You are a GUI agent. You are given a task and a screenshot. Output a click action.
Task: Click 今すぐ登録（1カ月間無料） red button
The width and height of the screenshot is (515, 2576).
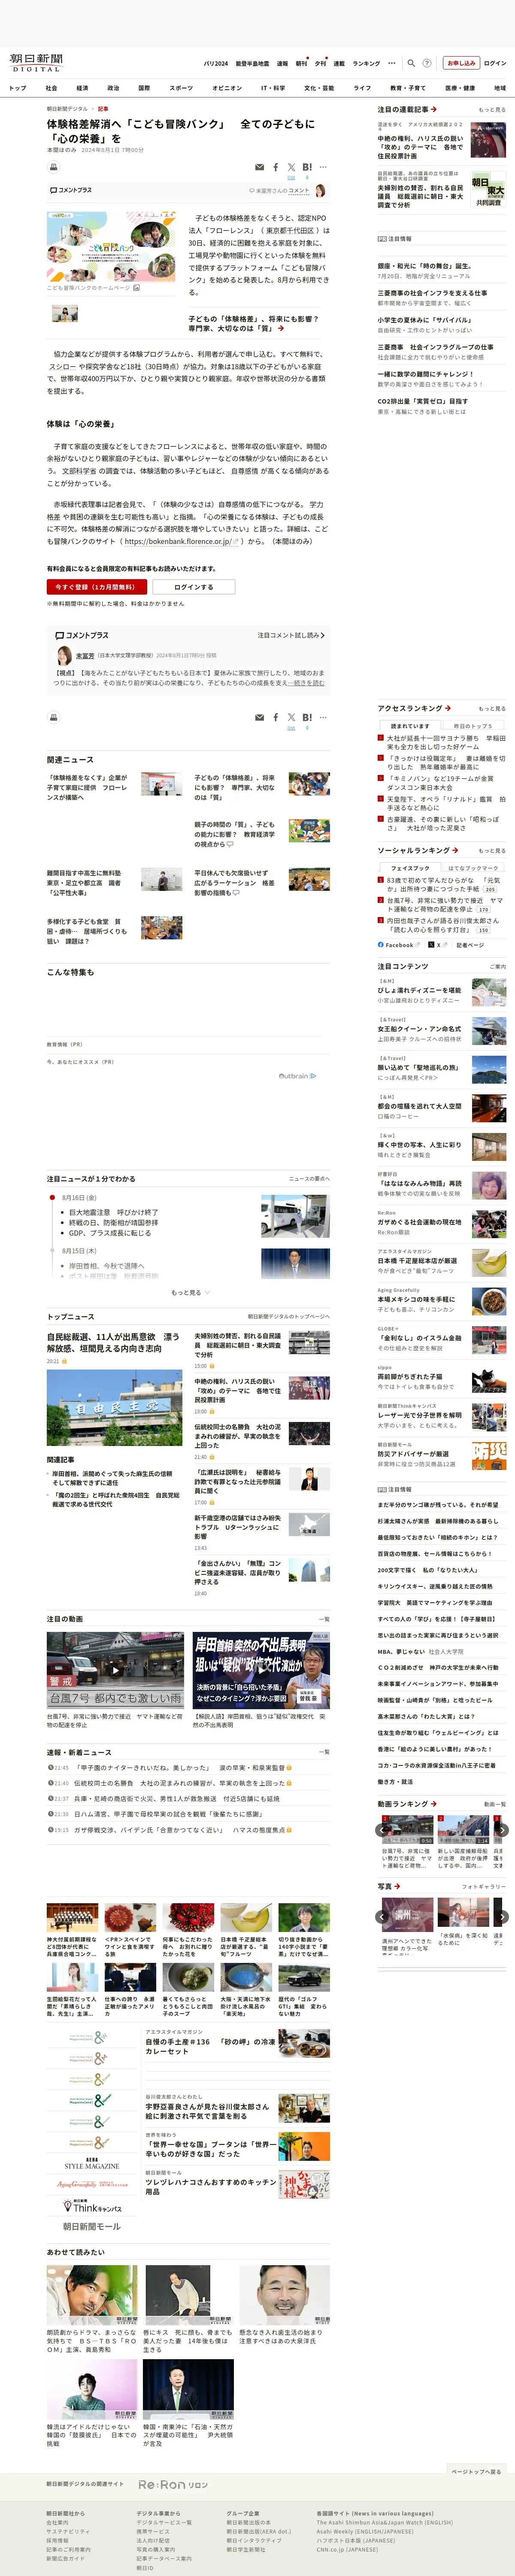[x=97, y=587]
